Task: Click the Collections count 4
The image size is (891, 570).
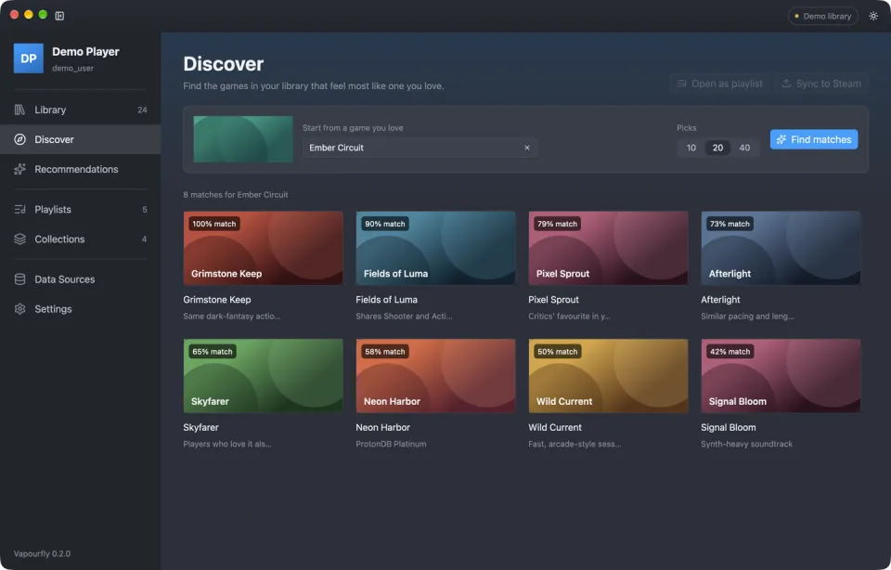Action: (x=144, y=239)
